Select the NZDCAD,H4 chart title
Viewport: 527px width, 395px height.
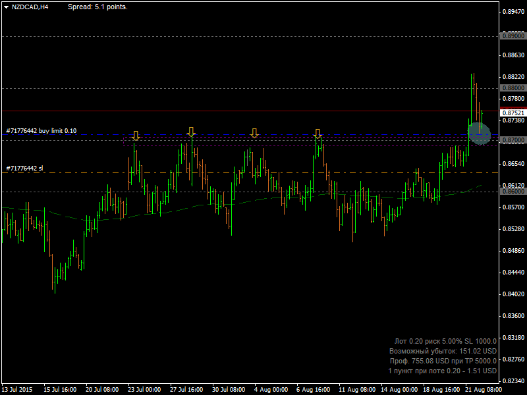point(30,7)
